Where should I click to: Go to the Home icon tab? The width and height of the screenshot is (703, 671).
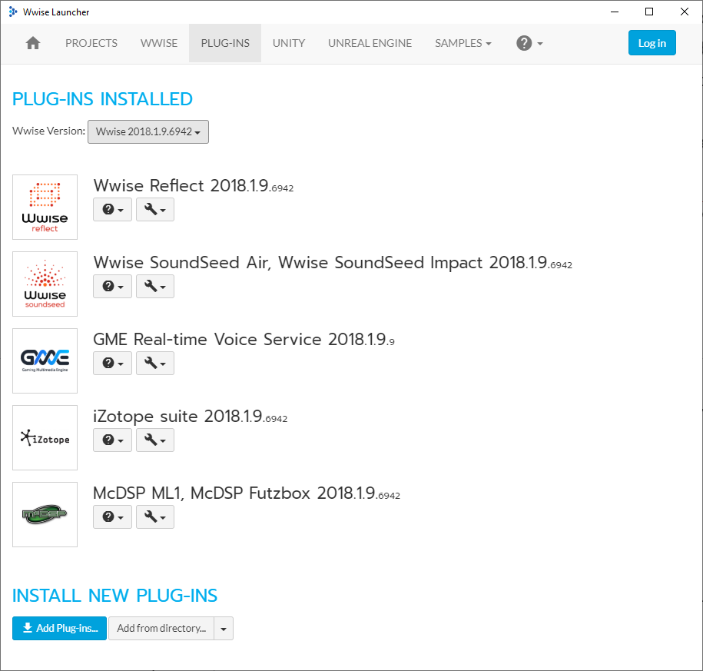click(x=33, y=43)
